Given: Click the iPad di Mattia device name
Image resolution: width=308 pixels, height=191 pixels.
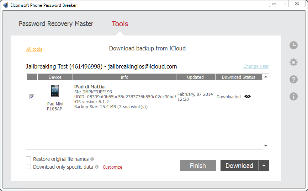Looking at the screenshot, I should click(89, 87).
